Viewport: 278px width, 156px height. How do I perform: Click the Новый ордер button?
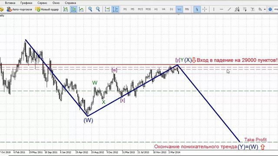point(47,10)
